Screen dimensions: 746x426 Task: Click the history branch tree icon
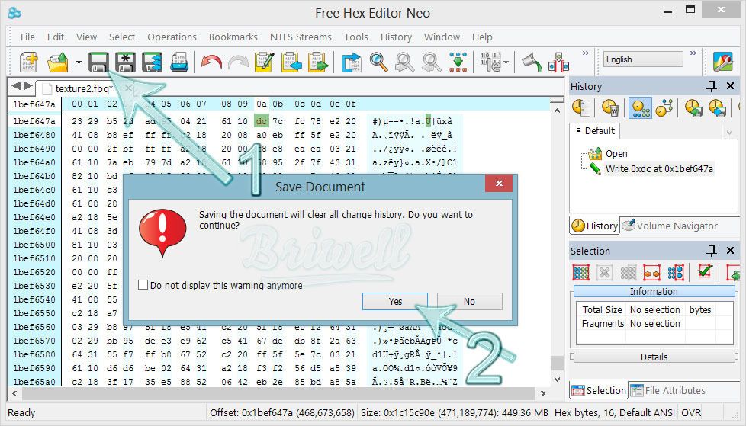(x=664, y=107)
